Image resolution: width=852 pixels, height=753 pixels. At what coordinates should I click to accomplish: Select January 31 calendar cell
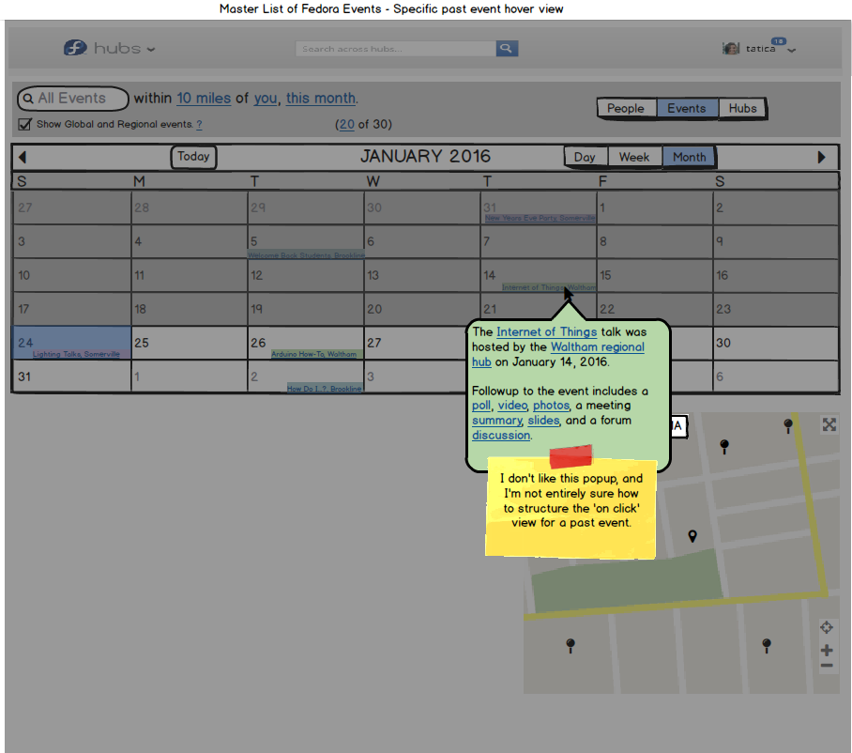tap(71, 376)
